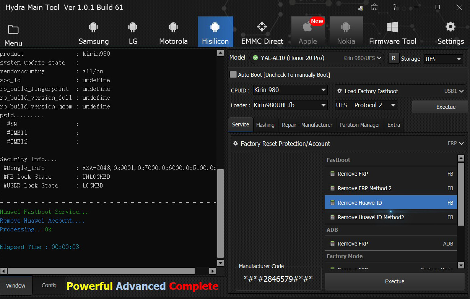The image size is (470, 299).
Task: Toggle the Auto Boot checkbox
Action: (x=233, y=74)
